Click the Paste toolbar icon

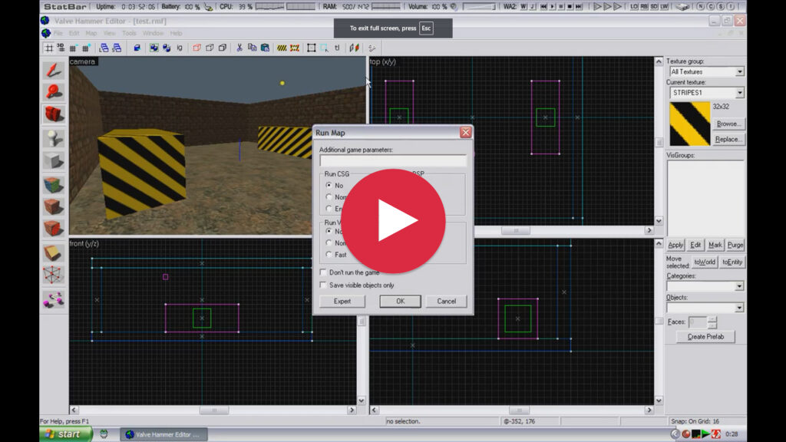point(265,48)
